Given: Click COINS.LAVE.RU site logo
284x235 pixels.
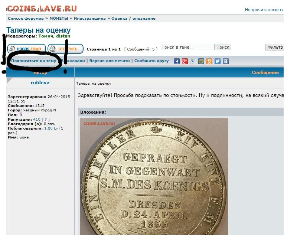Looking at the screenshot, I should pos(42,9).
